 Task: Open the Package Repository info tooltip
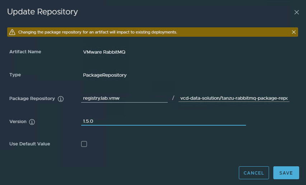pos(61,99)
